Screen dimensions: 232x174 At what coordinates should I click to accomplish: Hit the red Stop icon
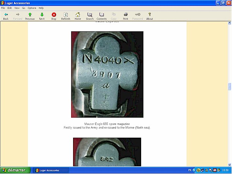pyautogui.click(x=54, y=15)
